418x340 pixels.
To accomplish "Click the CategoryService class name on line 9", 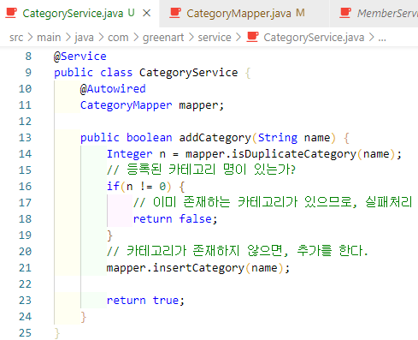I will click(188, 73).
